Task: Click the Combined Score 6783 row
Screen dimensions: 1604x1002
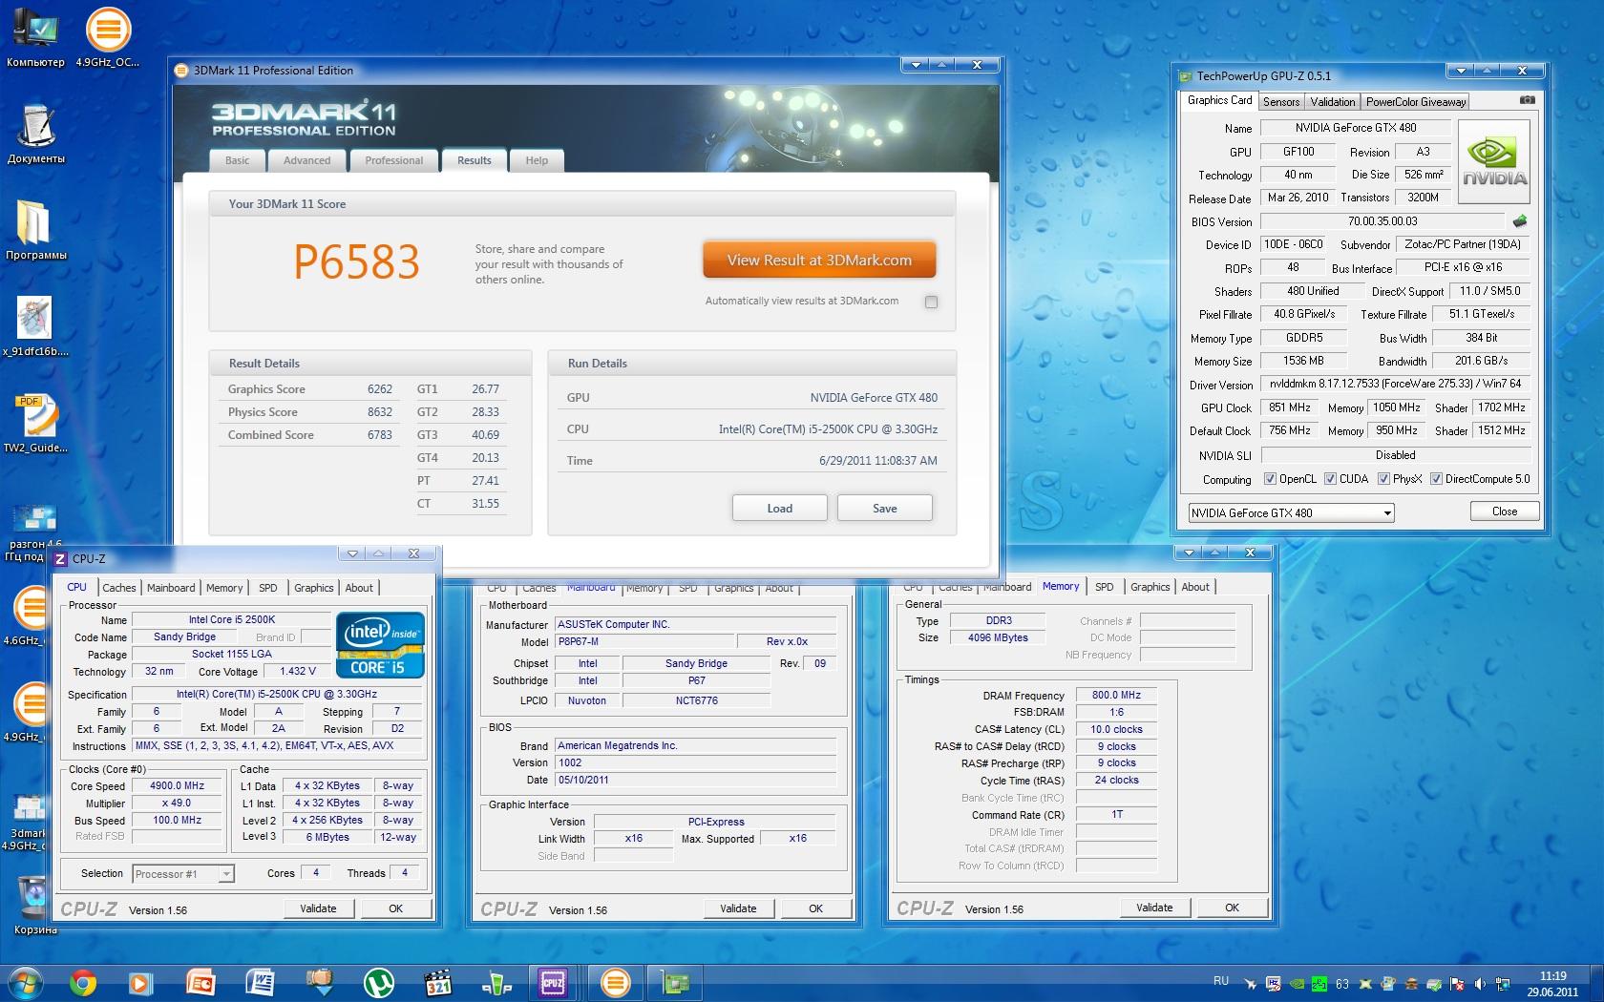Action: click(x=310, y=435)
